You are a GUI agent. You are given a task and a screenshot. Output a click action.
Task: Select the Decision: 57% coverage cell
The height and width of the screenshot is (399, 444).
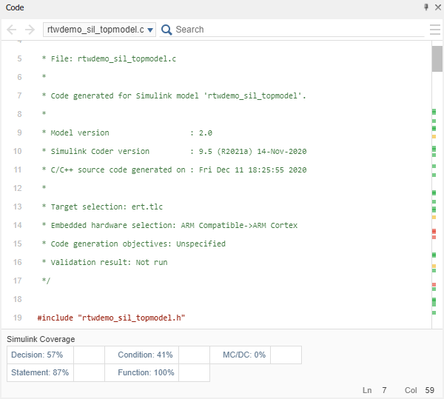coord(40,355)
